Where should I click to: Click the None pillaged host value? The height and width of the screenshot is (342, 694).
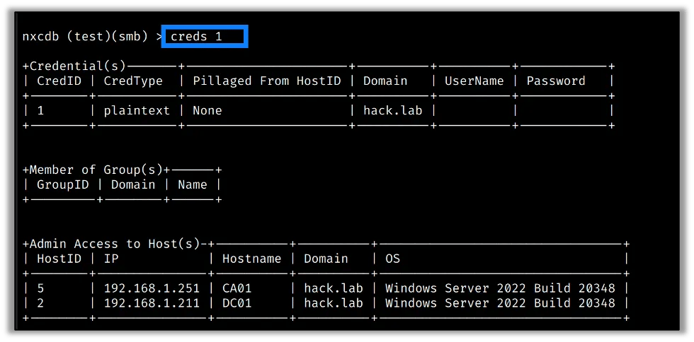207,110
